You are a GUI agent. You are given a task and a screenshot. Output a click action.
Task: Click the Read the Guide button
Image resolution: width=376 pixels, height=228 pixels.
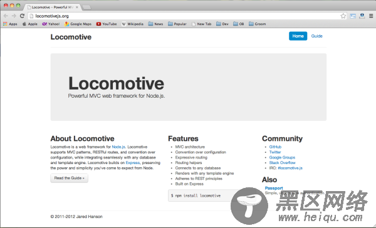[69, 178]
